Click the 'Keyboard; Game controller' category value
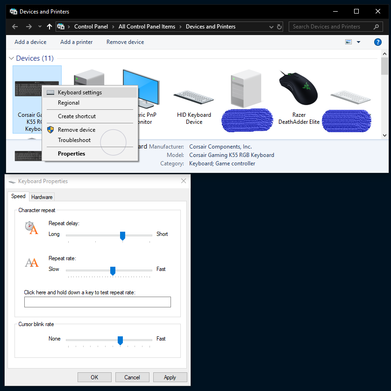 [222, 164]
